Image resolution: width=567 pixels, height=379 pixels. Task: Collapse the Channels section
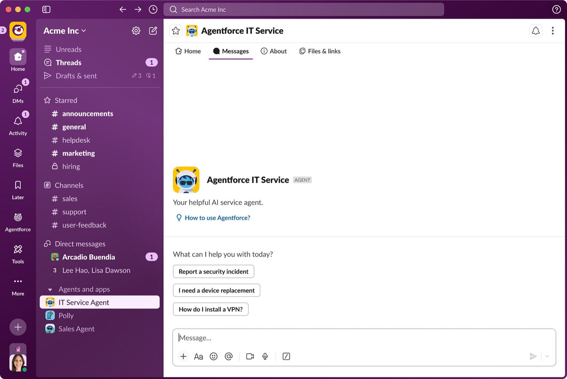63,186
